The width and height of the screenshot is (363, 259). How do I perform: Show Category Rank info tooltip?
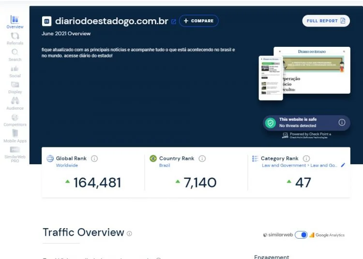click(x=306, y=158)
